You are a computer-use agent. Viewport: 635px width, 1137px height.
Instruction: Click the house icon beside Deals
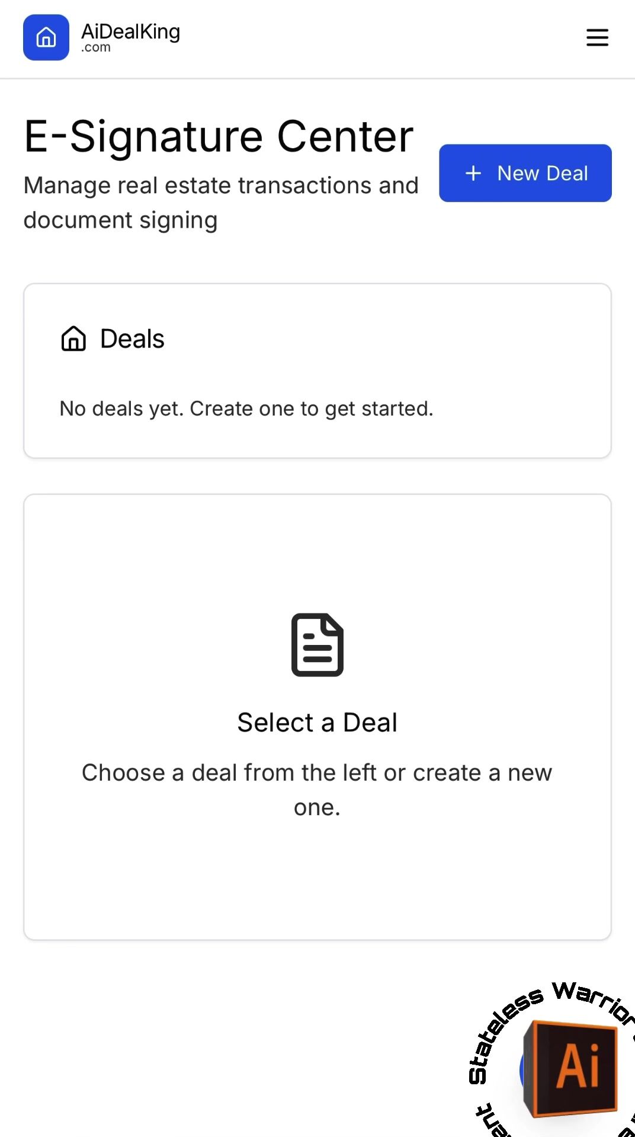pos(73,339)
